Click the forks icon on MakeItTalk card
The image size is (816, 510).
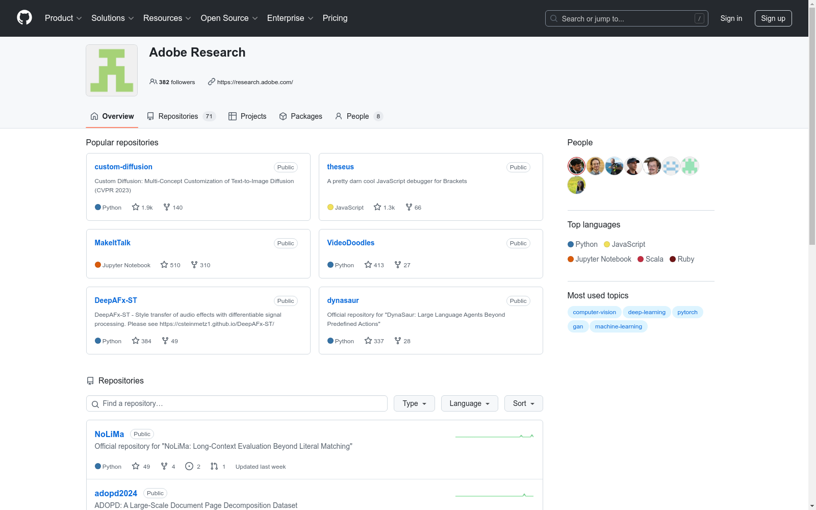[x=194, y=265]
